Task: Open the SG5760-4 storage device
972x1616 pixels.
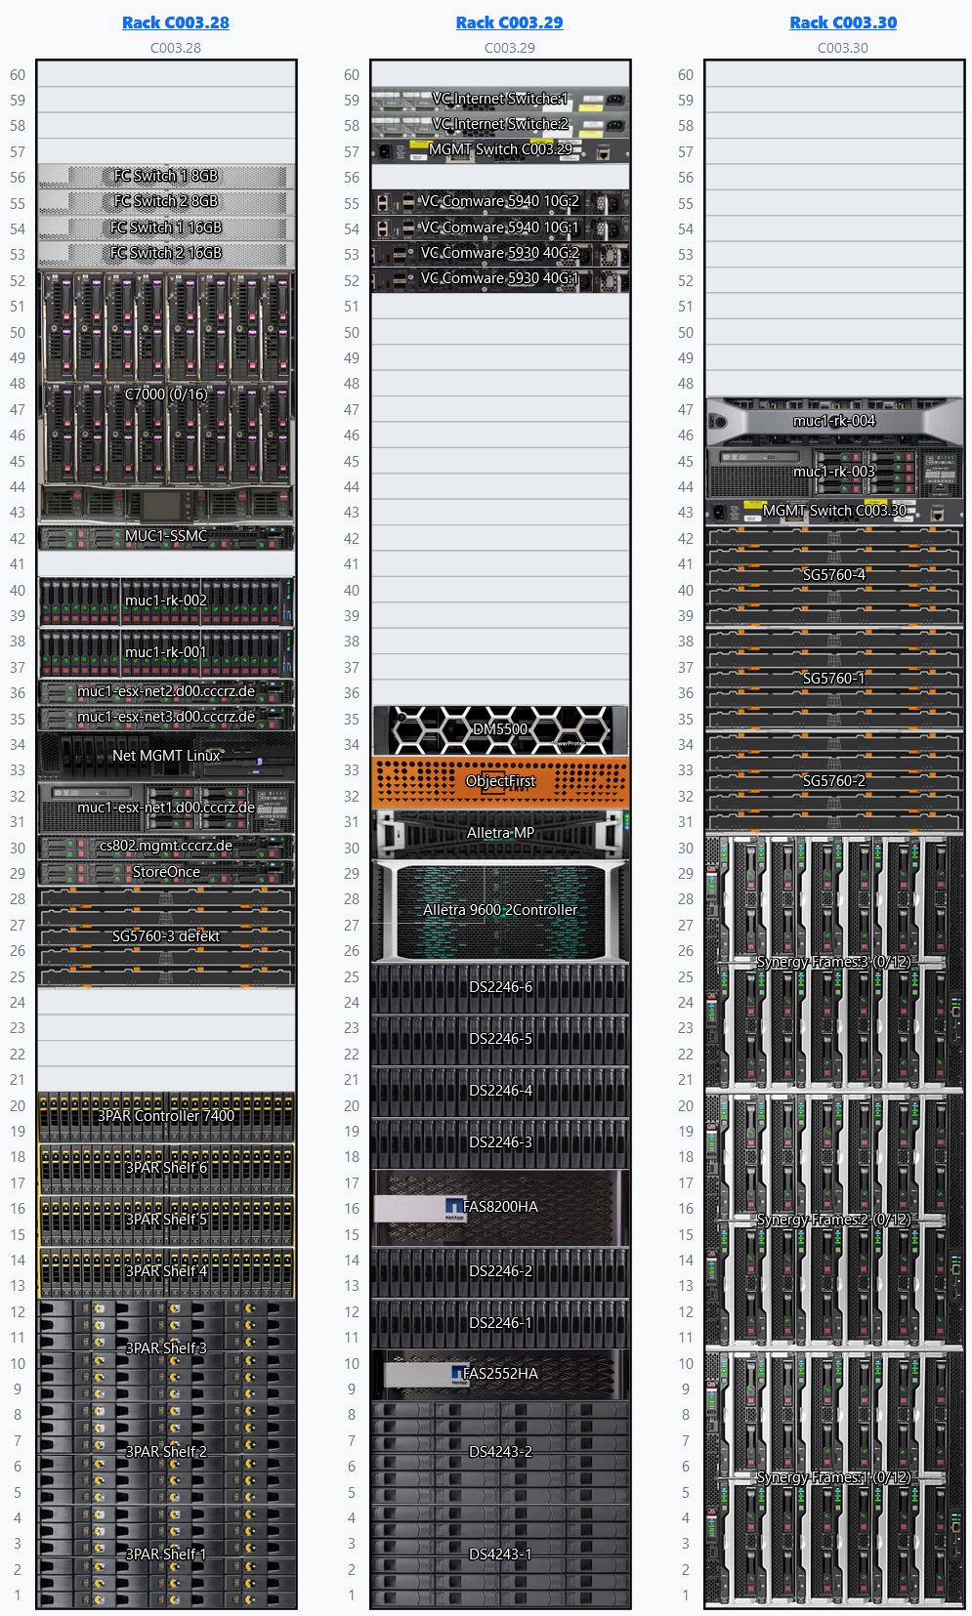Action: tap(834, 576)
